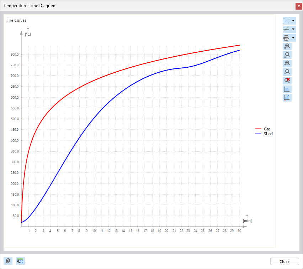Select the zoom in vertically tool

pos(287,63)
